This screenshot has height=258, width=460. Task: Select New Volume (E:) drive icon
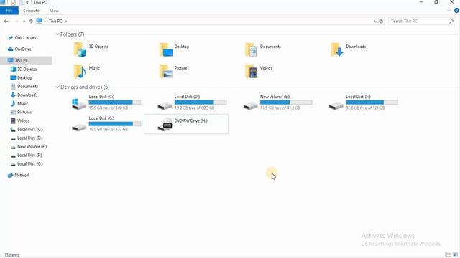coord(251,105)
